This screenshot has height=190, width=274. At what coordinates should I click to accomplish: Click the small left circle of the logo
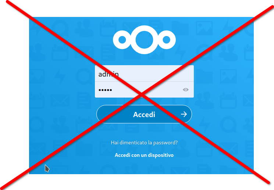(122, 40)
